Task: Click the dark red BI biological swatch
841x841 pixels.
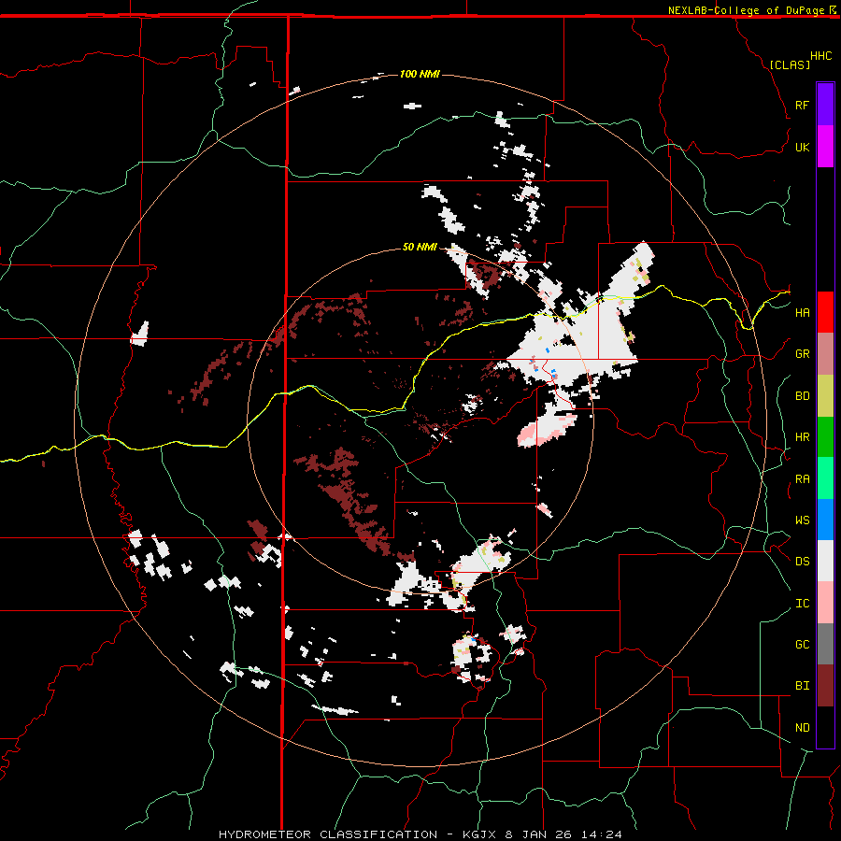Action: tap(825, 686)
